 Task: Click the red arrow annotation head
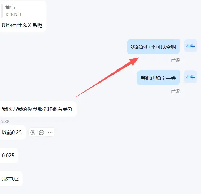[134, 61]
